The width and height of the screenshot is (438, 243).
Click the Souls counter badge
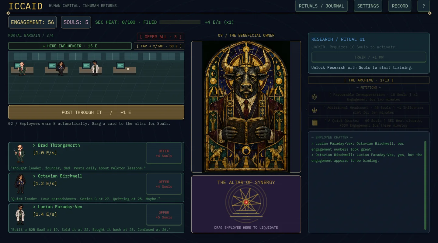76,22
